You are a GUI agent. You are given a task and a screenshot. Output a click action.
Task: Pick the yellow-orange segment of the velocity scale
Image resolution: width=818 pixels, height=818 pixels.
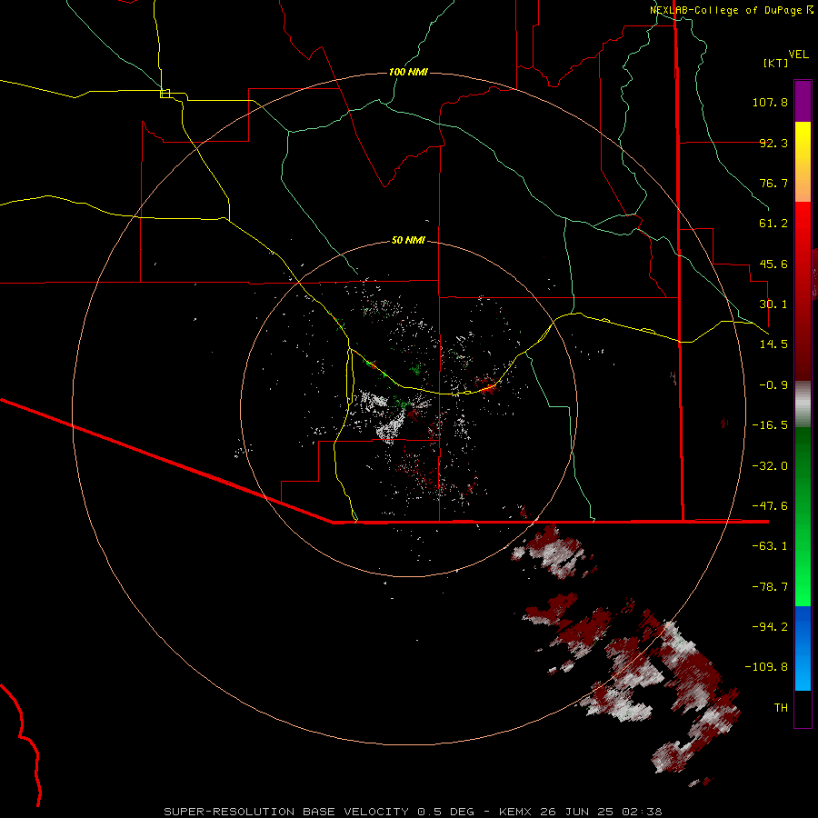pos(803,163)
